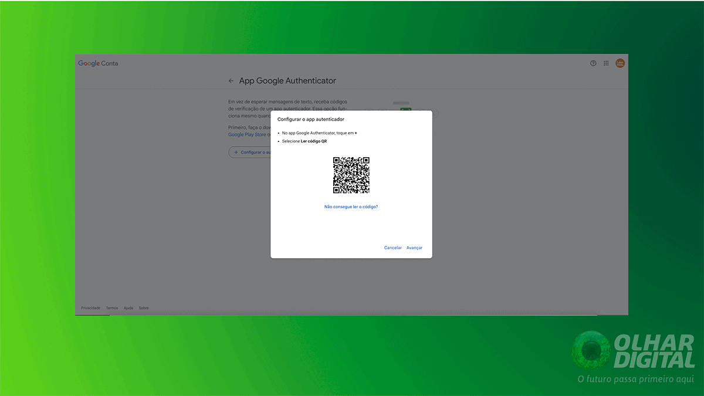
Task: Go back using the arrow beside App Google Authenticator
Action: 231,81
